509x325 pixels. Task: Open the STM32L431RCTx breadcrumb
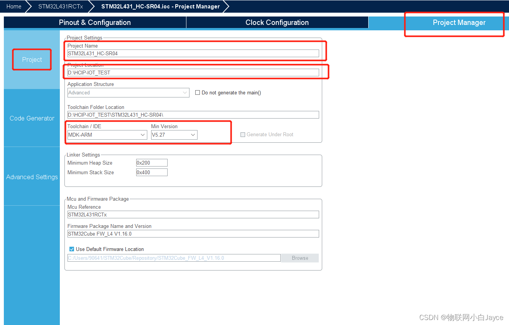point(60,7)
